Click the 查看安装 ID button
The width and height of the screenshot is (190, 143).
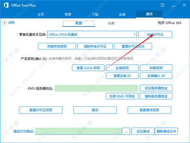click(x=122, y=76)
